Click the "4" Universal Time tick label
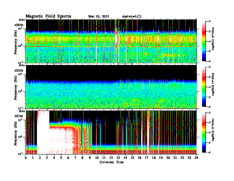 [54, 158]
